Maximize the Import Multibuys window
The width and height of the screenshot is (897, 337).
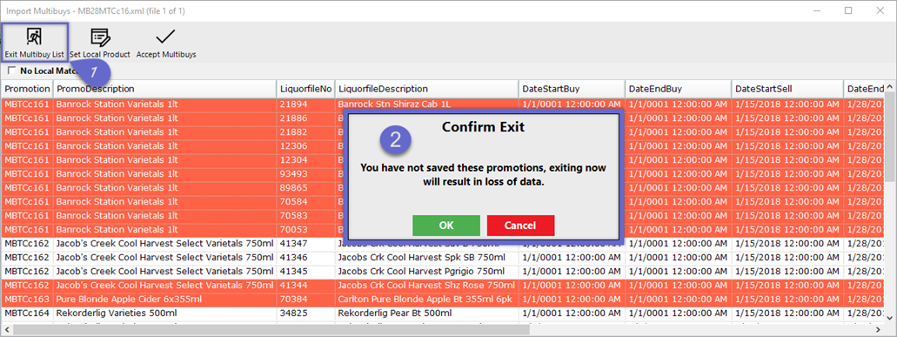(x=848, y=10)
